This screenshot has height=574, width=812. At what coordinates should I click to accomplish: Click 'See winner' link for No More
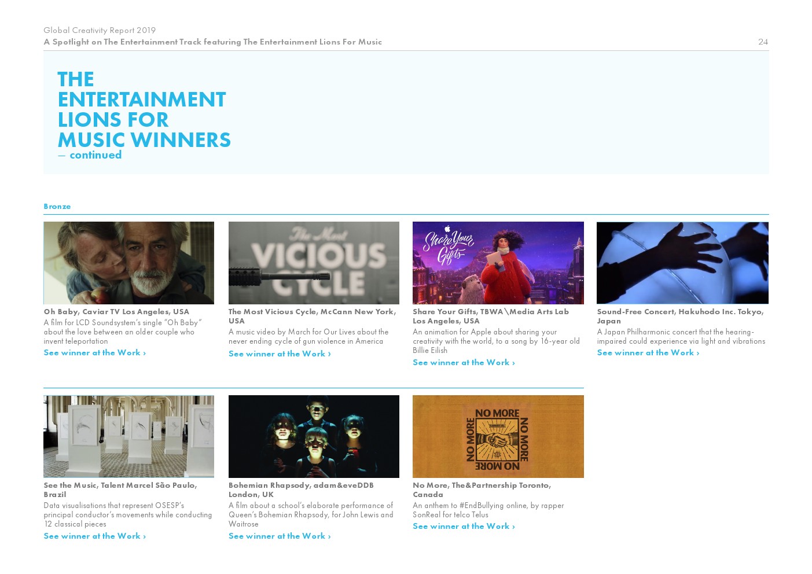tap(464, 526)
